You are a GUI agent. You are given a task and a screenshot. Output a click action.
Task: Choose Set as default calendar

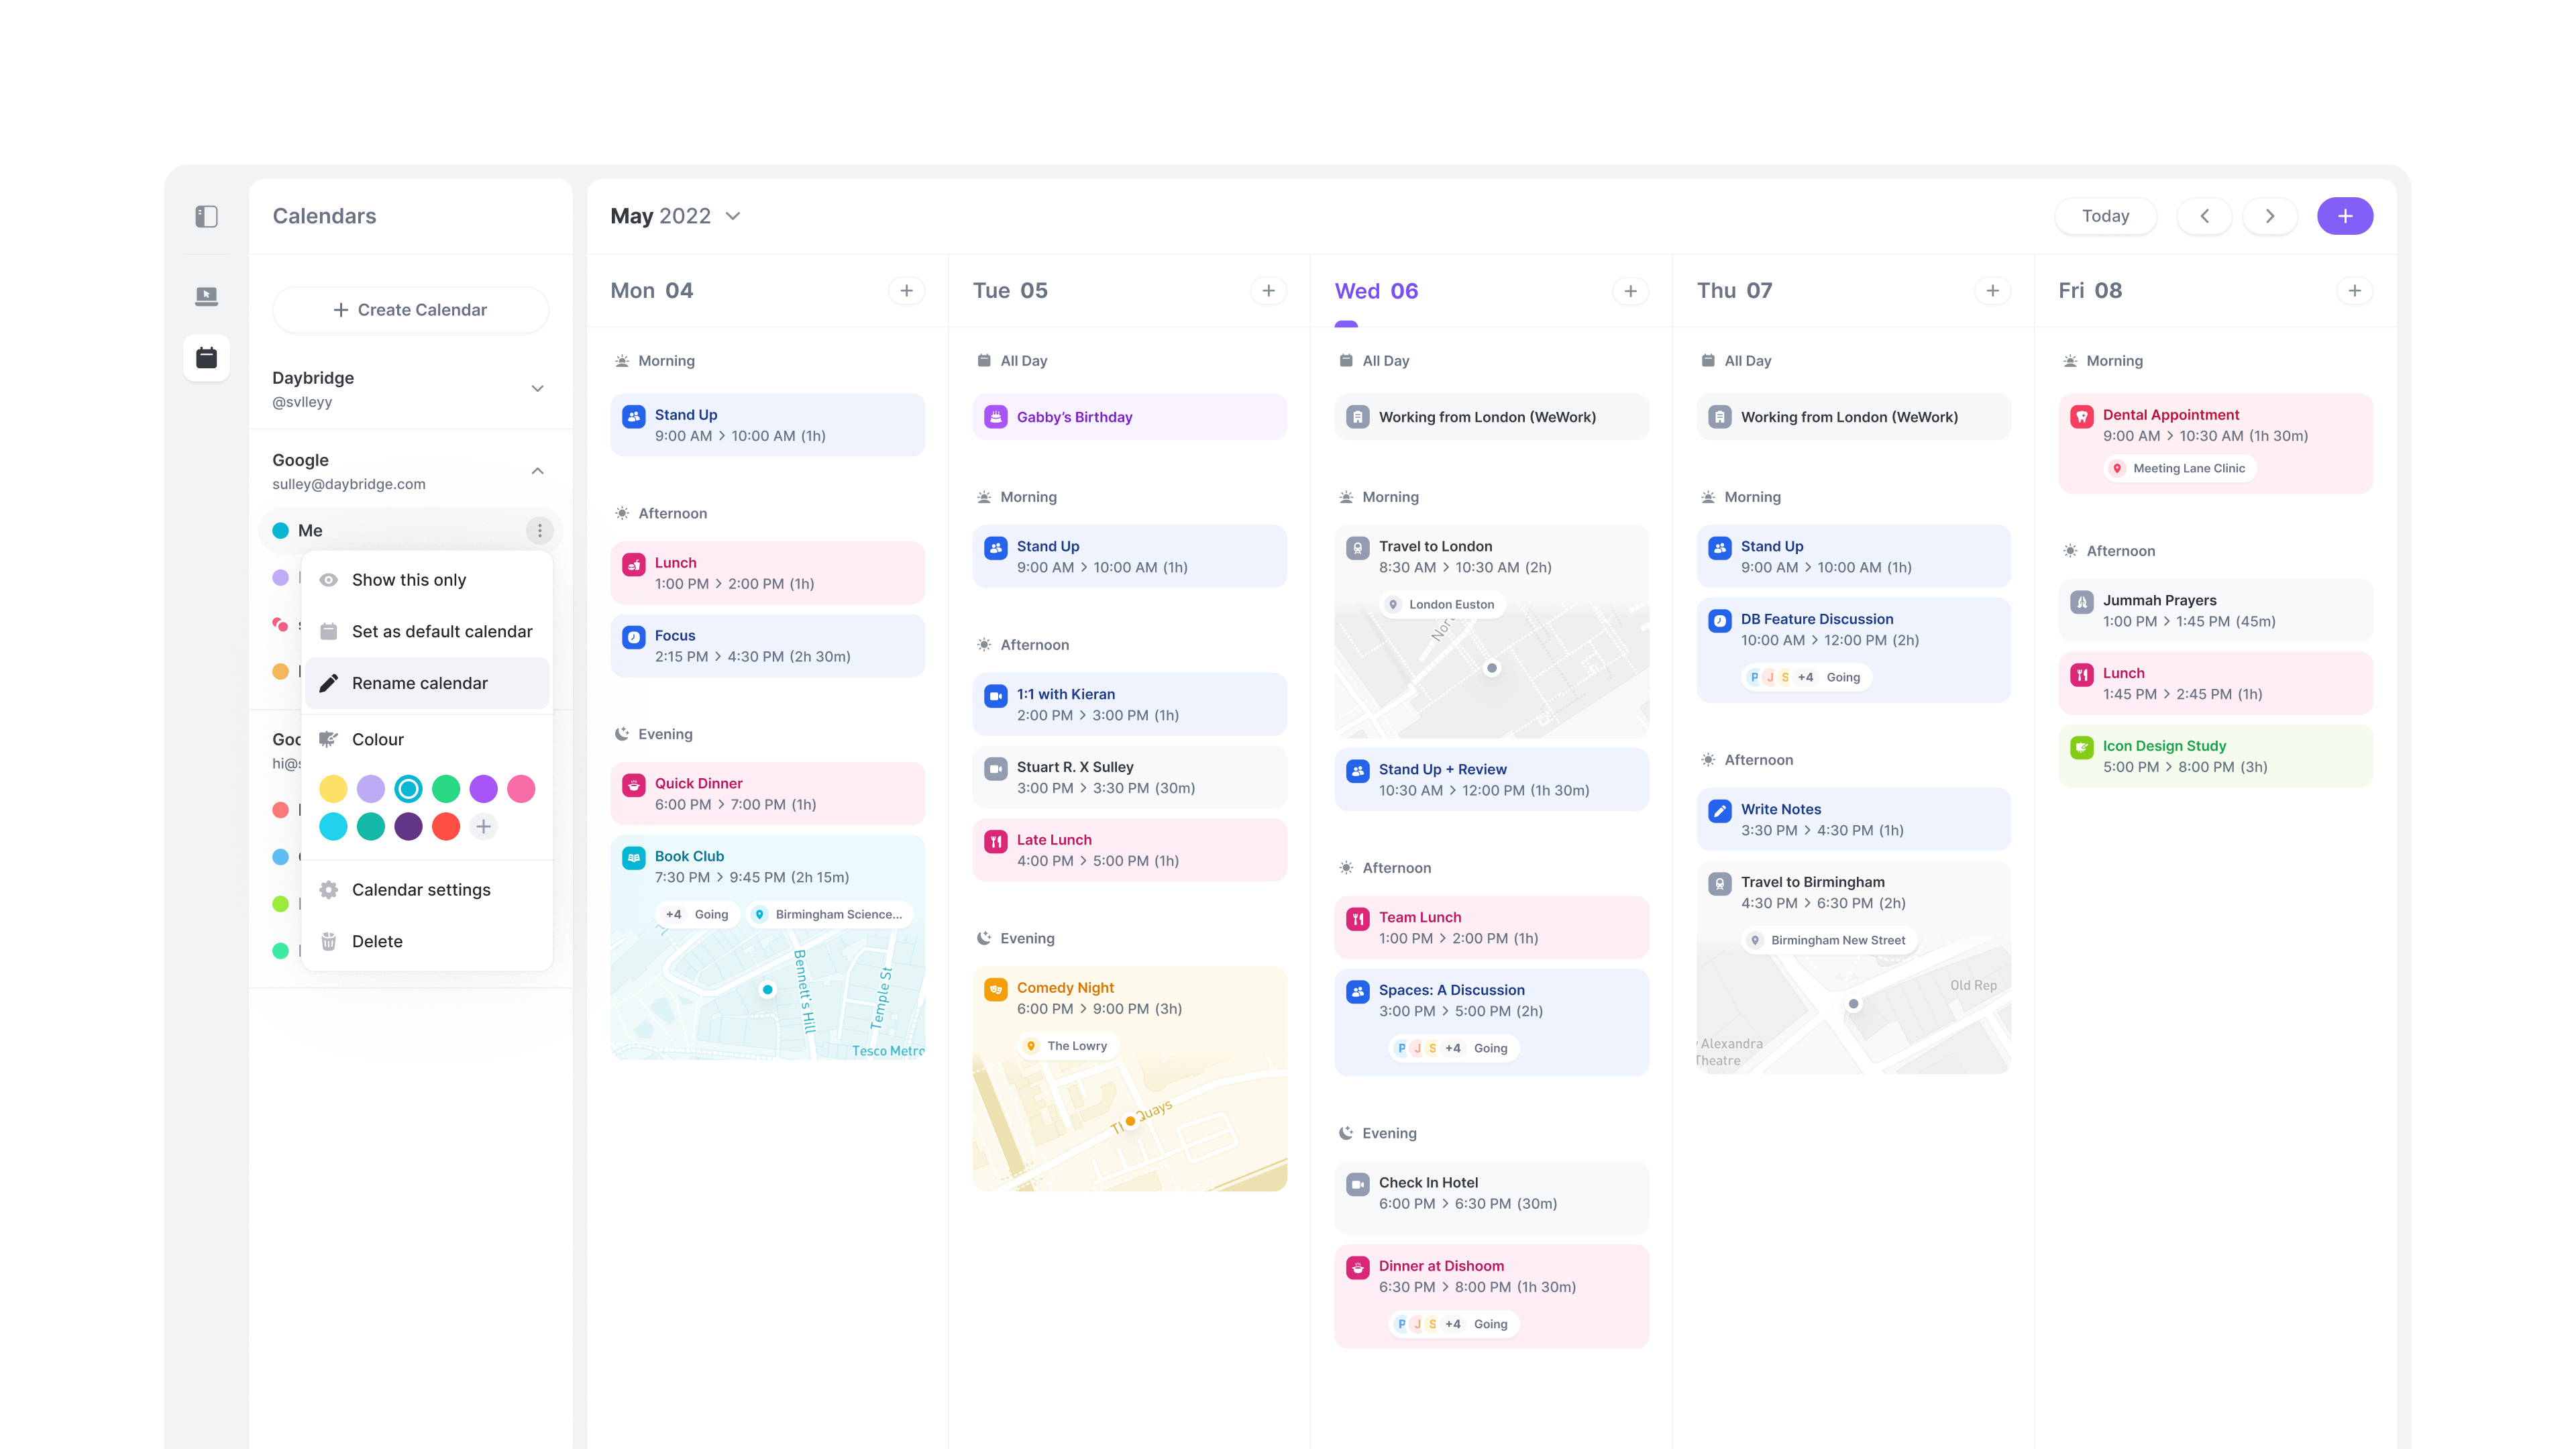pyautogui.click(x=426, y=632)
